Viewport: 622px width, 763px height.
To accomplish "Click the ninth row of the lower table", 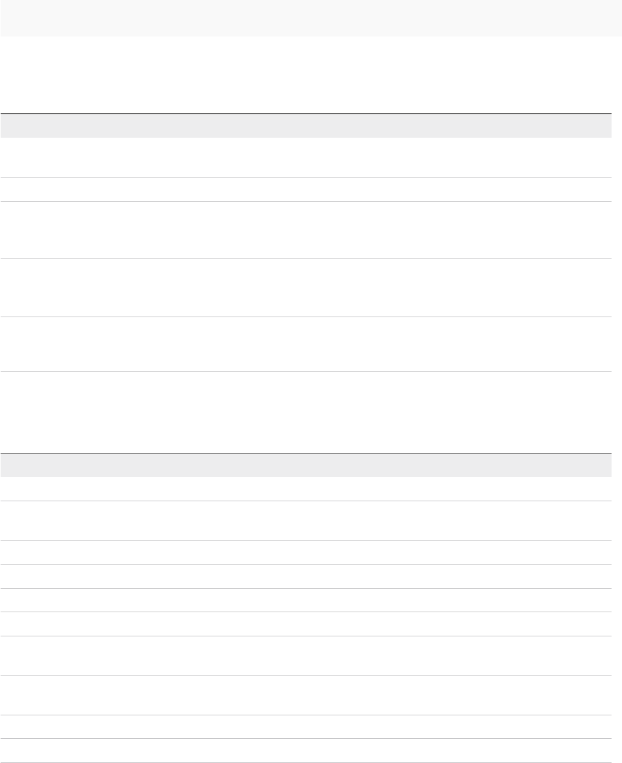I will pyautogui.click(x=306, y=727).
